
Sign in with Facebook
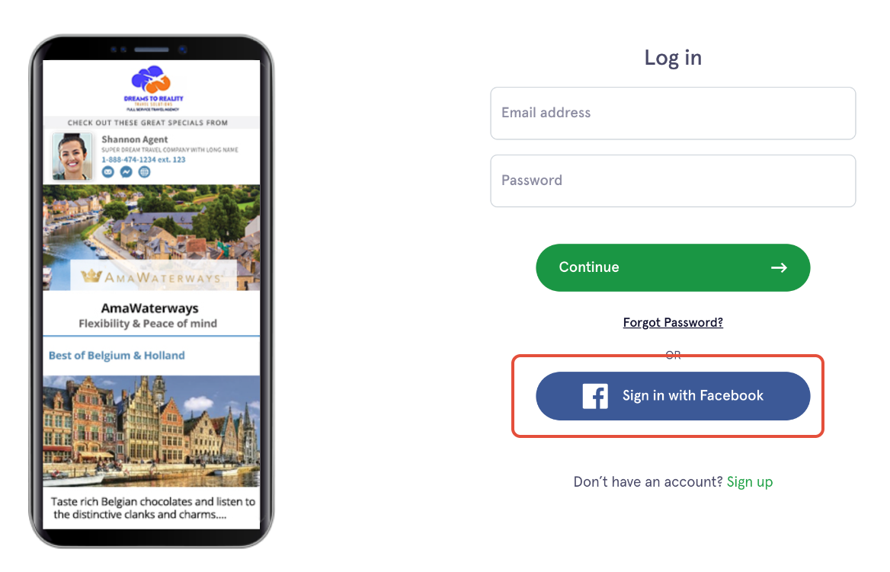(673, 396)
